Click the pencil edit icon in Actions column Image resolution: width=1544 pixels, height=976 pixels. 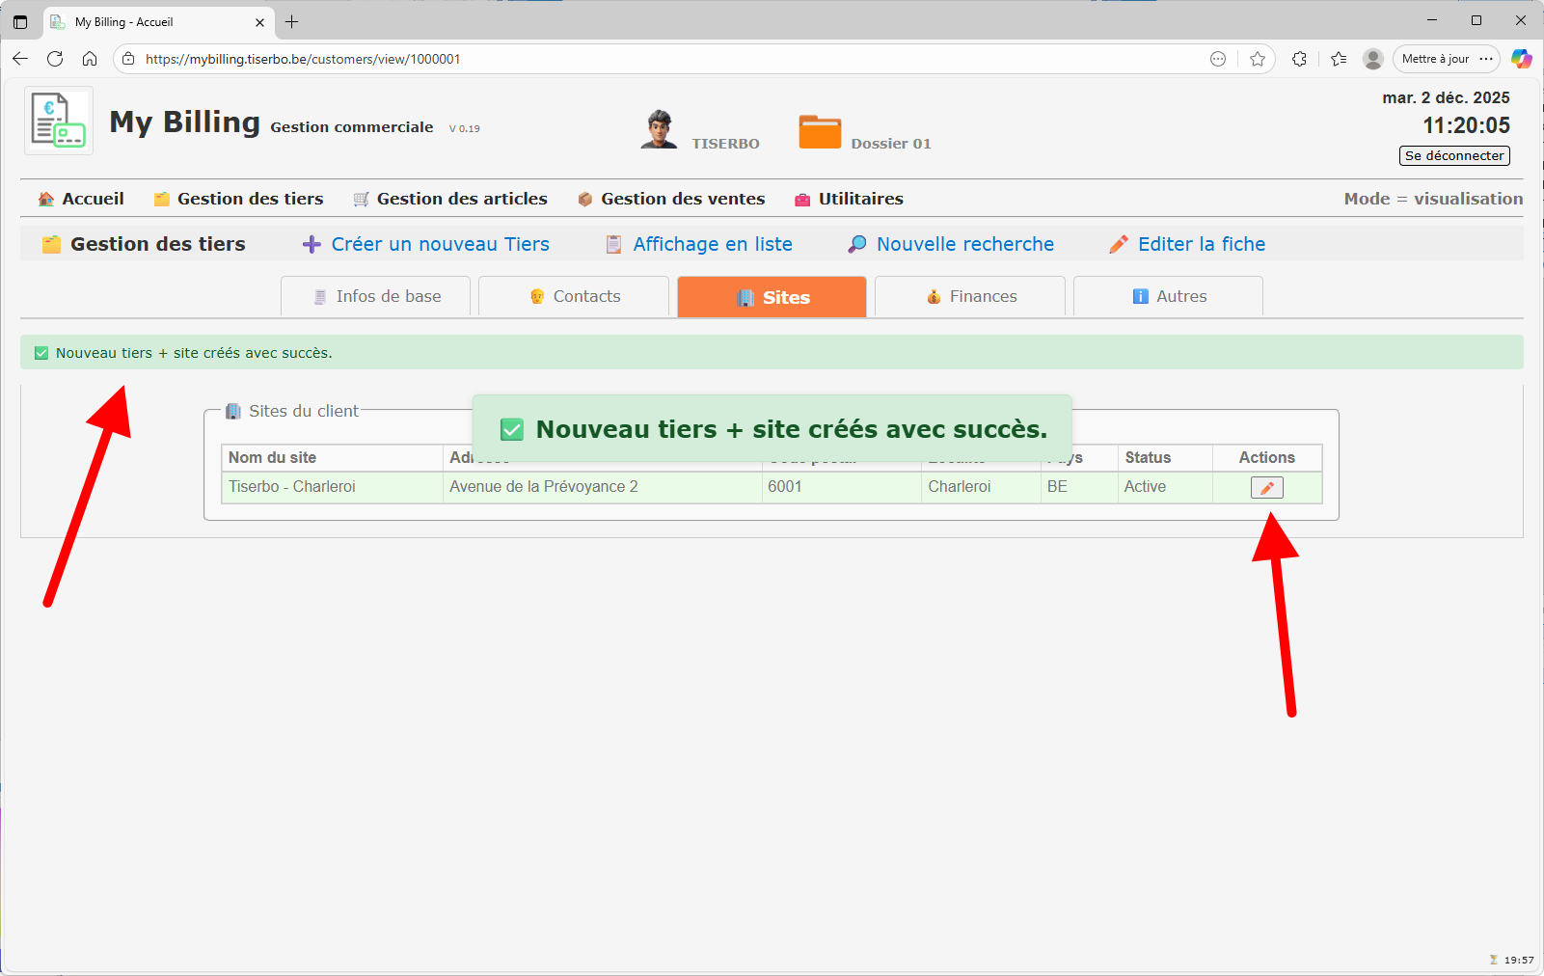pyautogui.click(x=1266, y=487)
